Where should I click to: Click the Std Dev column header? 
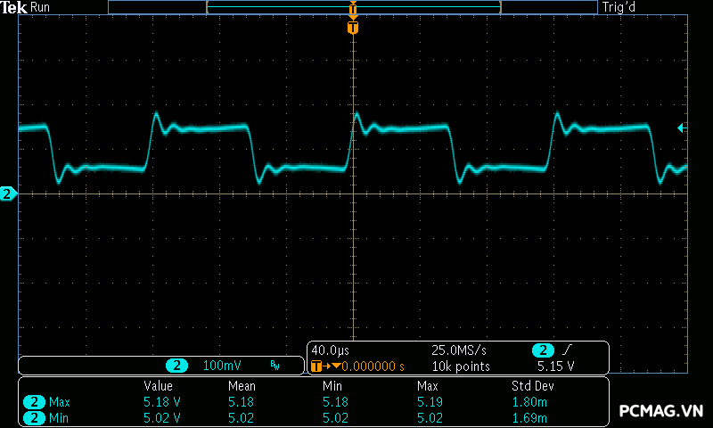(534, 386)
